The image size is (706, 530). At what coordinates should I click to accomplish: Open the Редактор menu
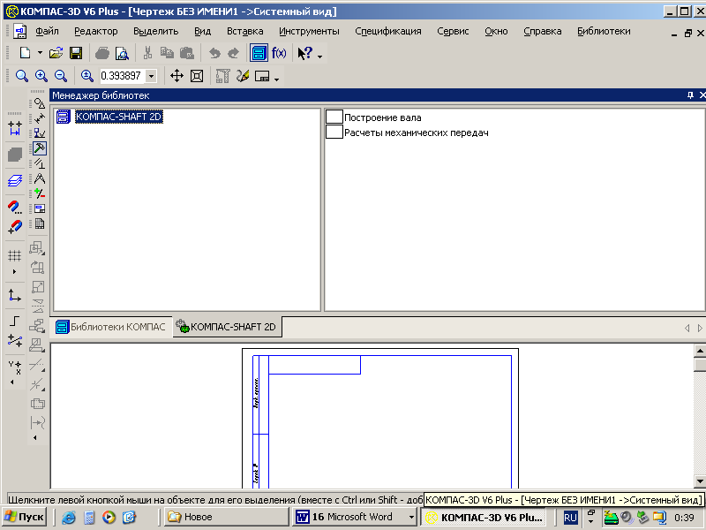tap(96, 31)
